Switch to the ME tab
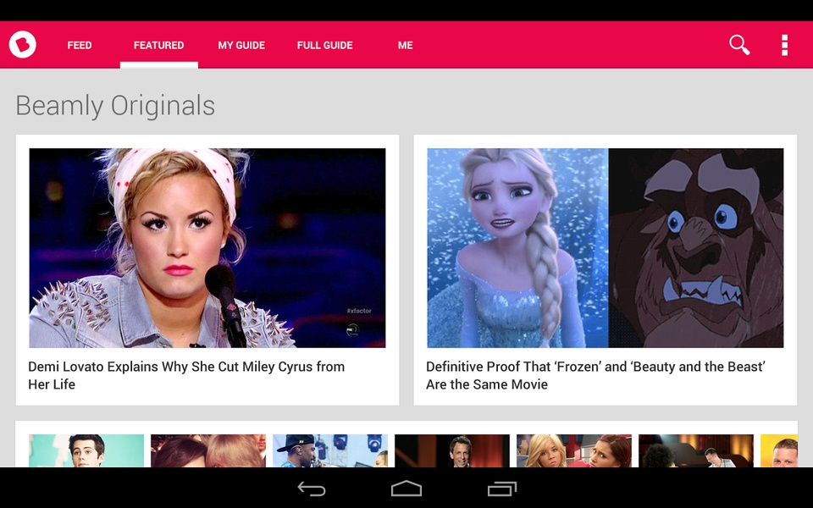This screenshot has height=508, width=813. pos(405,45)
